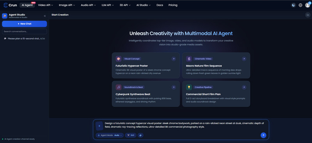
Task: Collapse the Agent Studio sidebar
Action: [45, 16]
